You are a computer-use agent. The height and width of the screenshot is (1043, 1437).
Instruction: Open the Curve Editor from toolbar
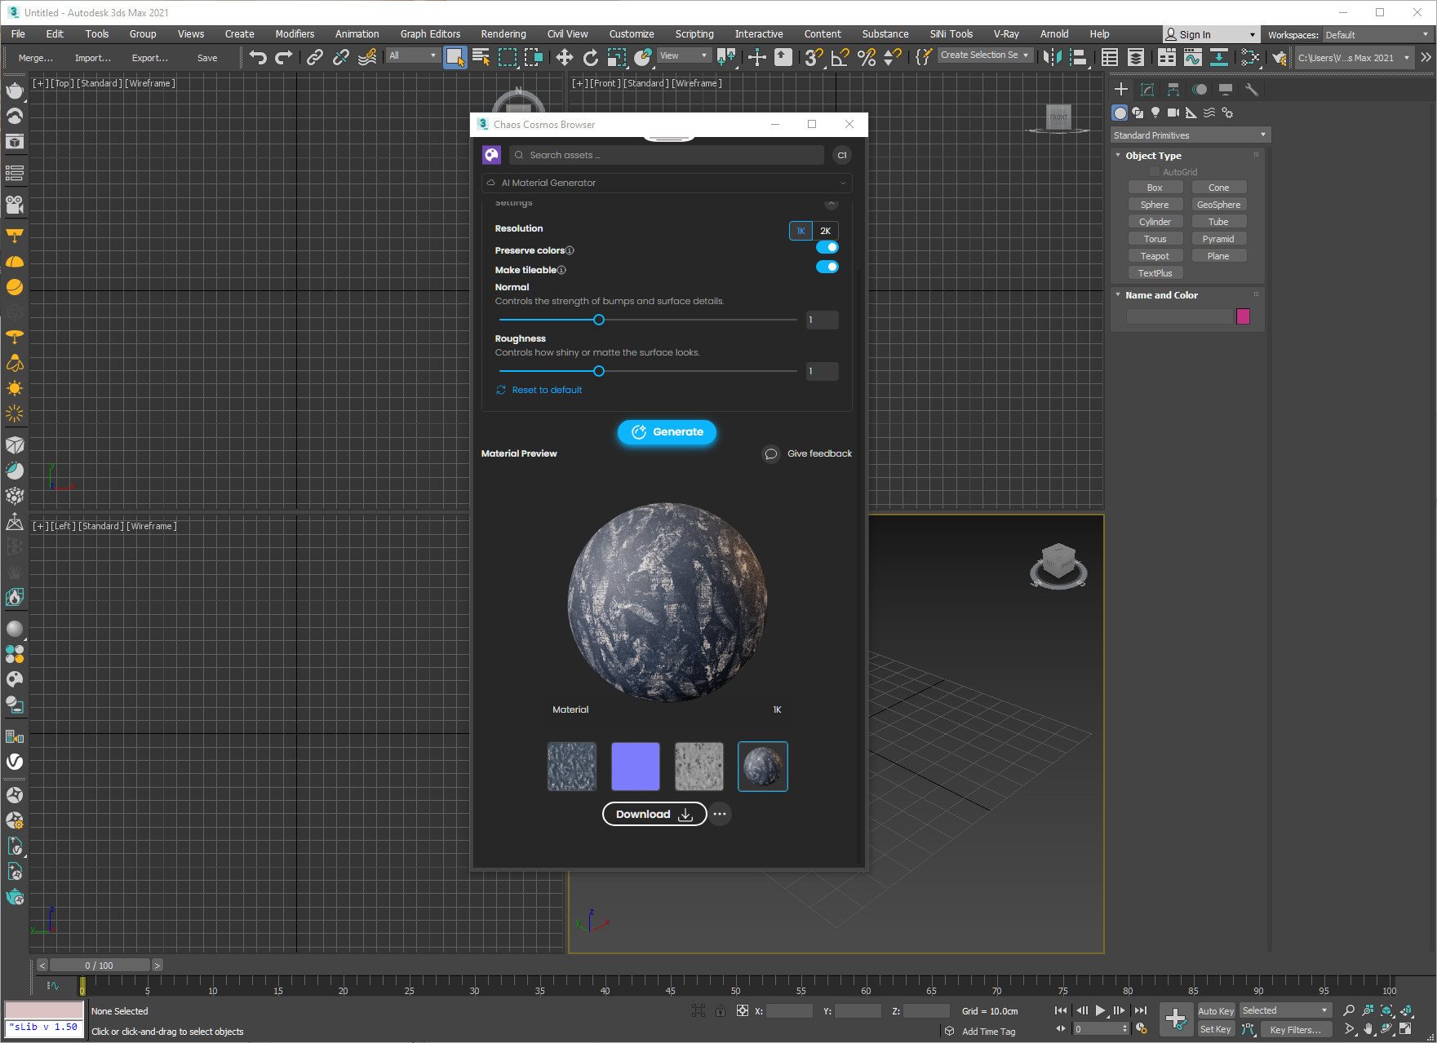1192,57
